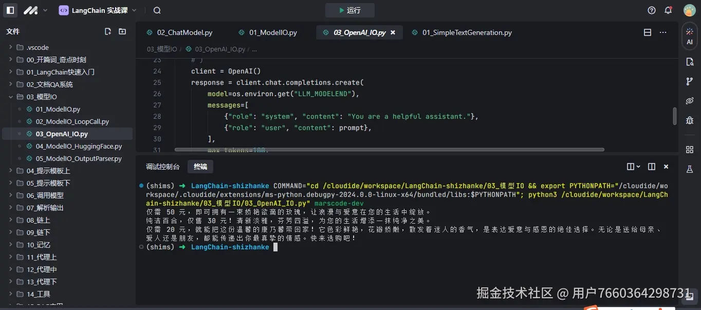Screen dimensions: 701x310
Task: Toggle the editor split layout icon
Action: [647, 32]
